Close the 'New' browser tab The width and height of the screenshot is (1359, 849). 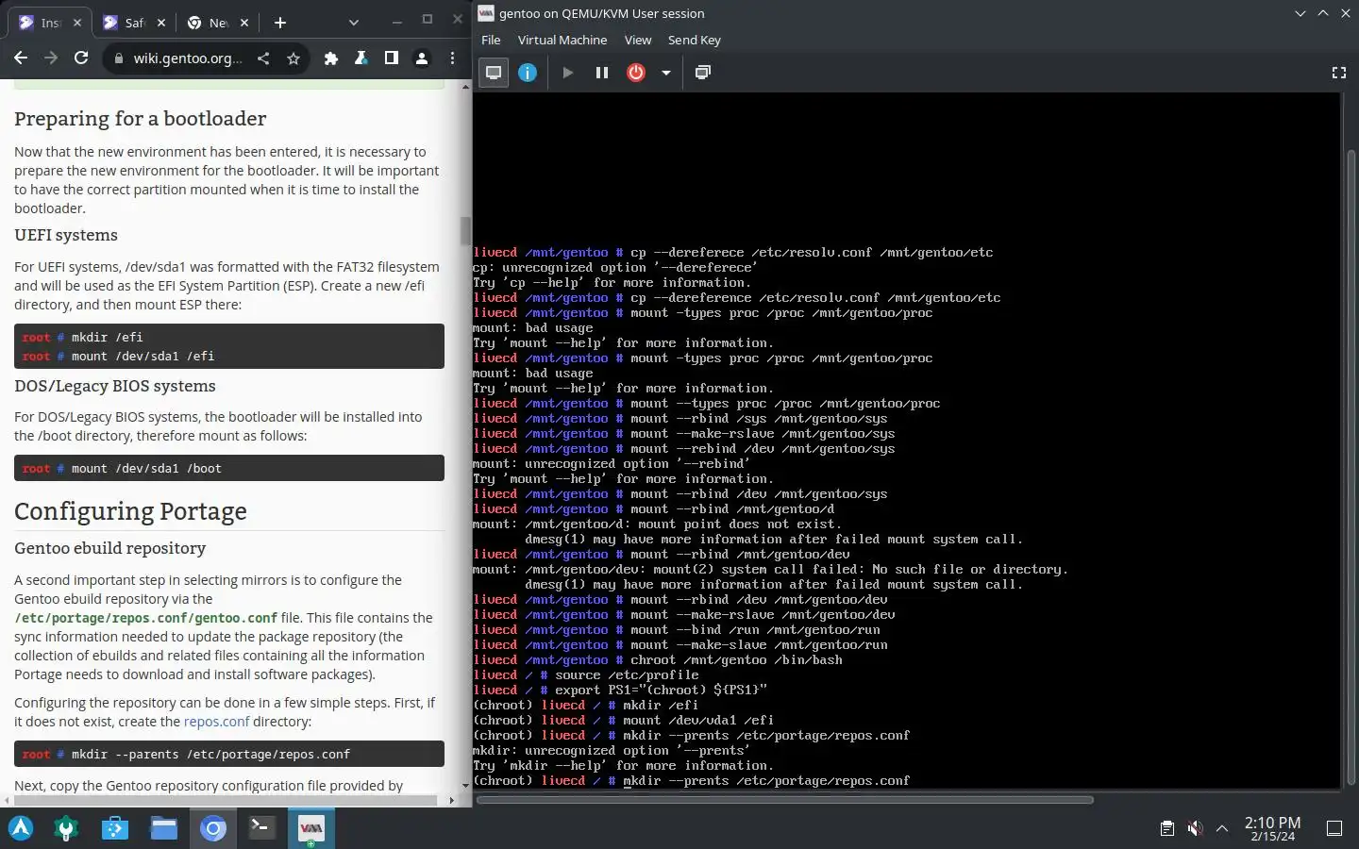[244, 23]
